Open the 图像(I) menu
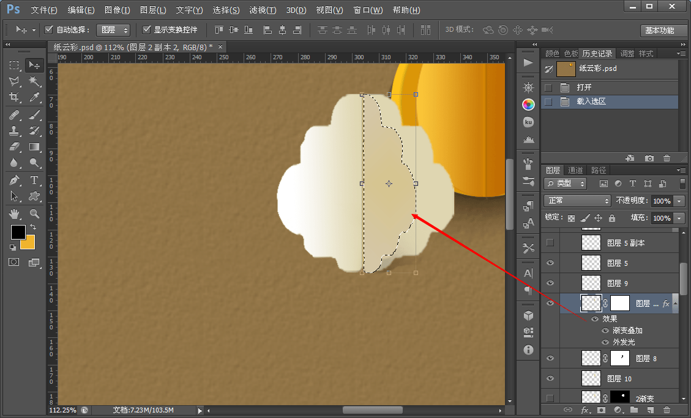This screenshot has width=691, height=418. [118, 10]
